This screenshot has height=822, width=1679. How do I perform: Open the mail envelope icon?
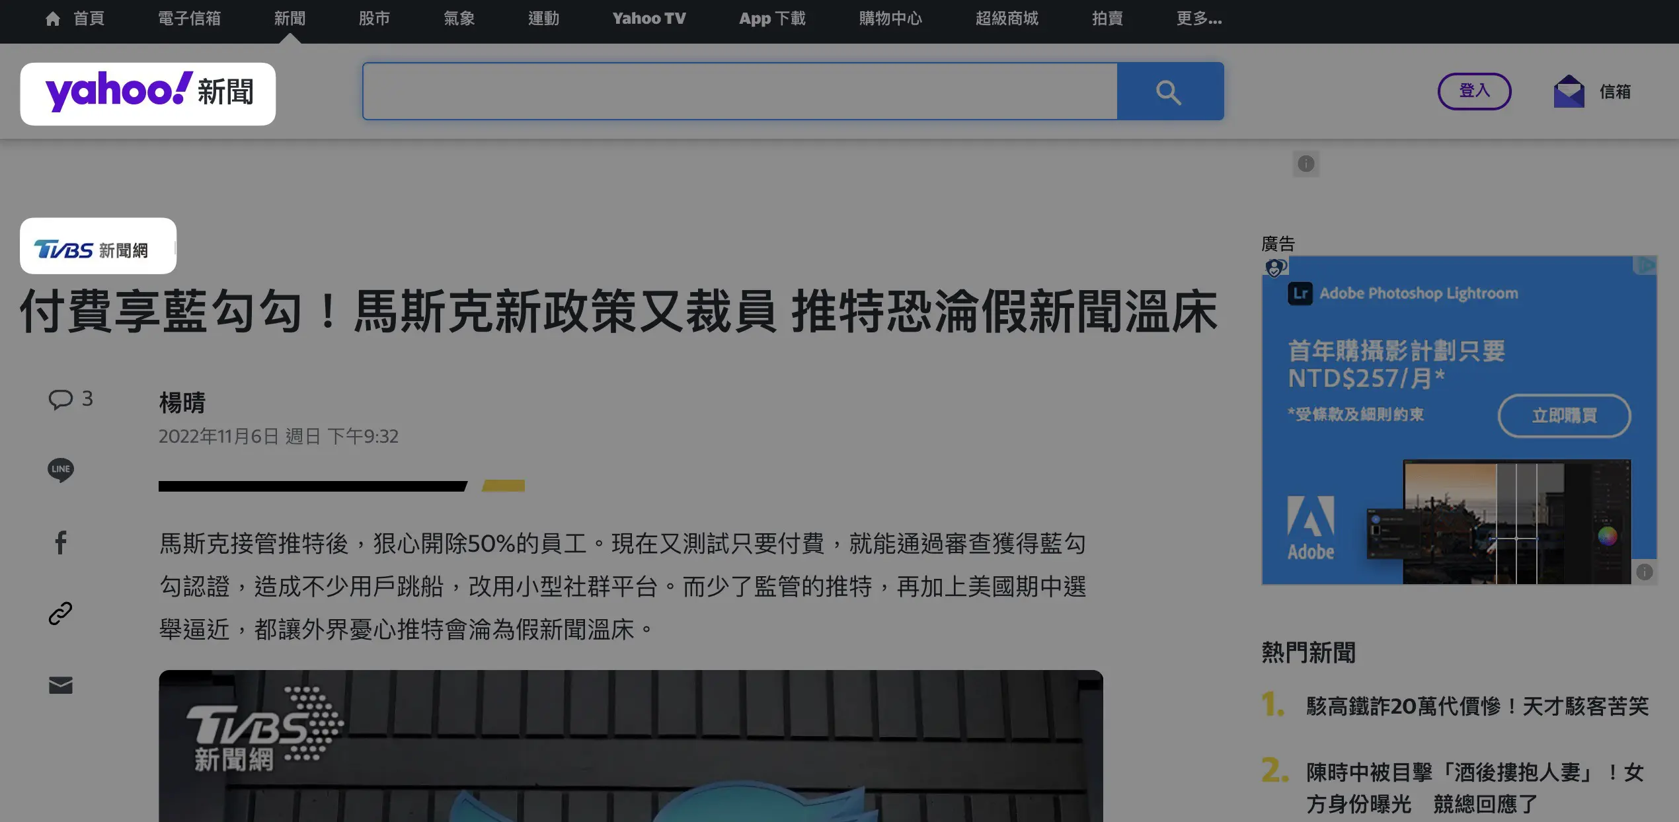point(1569,91)
